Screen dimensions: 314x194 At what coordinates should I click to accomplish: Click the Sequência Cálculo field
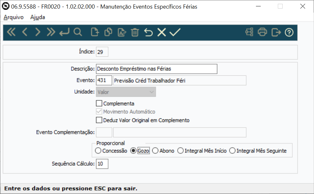[x=102, y=164]
